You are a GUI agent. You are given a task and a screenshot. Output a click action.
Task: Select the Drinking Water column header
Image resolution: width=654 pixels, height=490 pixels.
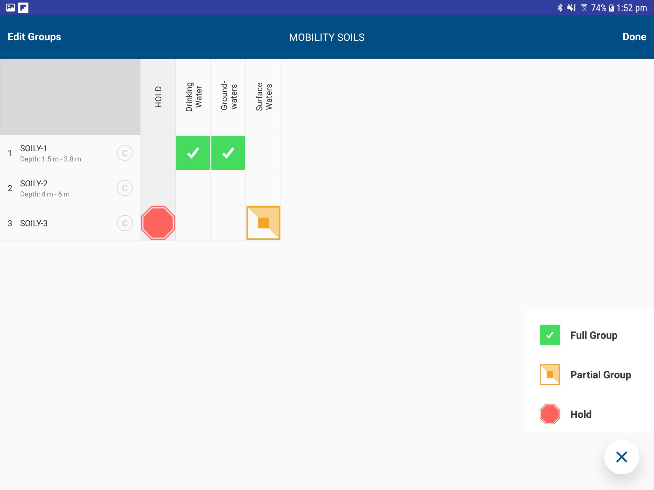tap(193, 97)
